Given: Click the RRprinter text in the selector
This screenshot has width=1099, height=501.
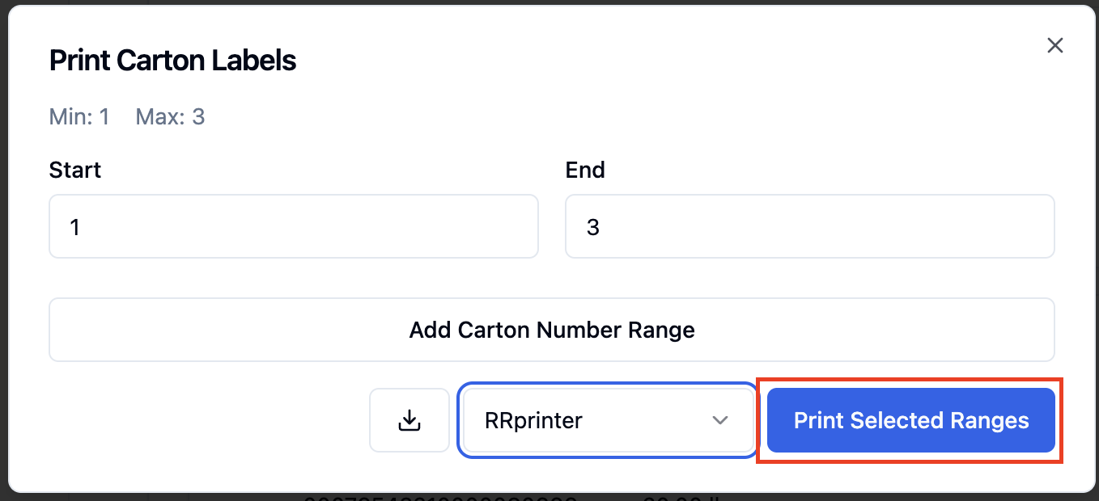Looking at the screenshot, I should coord(533,420).
